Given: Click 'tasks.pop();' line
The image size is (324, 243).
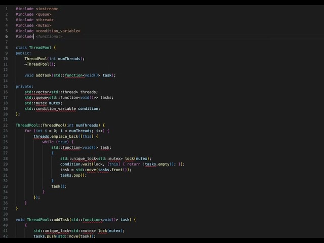Looking at the screenshot, I should coord(73,175).
